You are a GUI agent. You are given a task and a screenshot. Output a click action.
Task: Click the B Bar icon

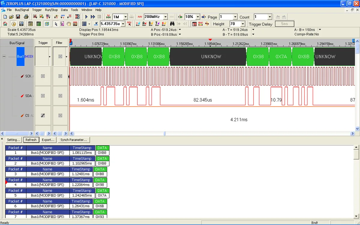pyautogui.click(x=151, y=24)
